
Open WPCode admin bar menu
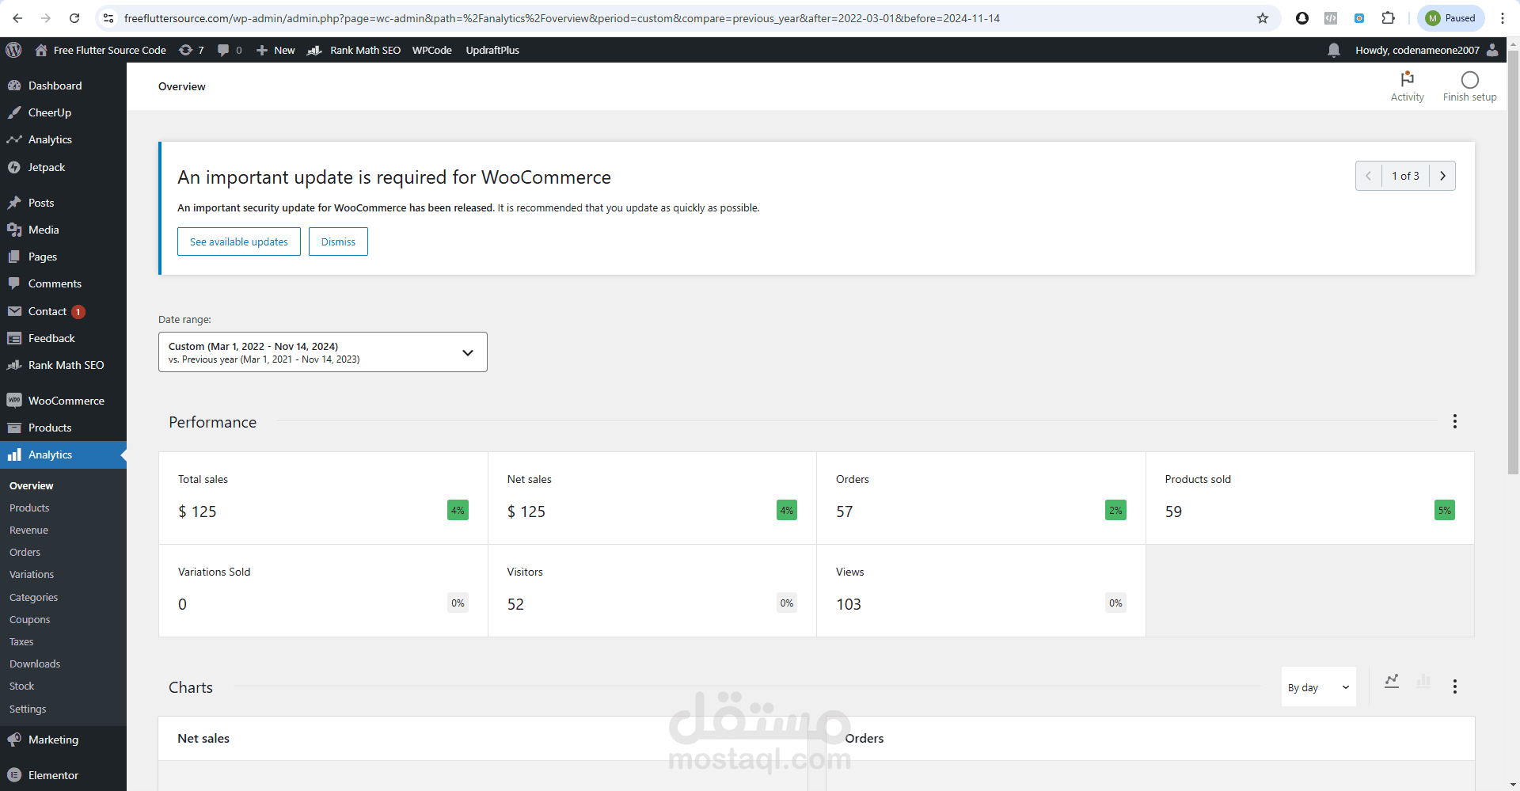(432, 50)
